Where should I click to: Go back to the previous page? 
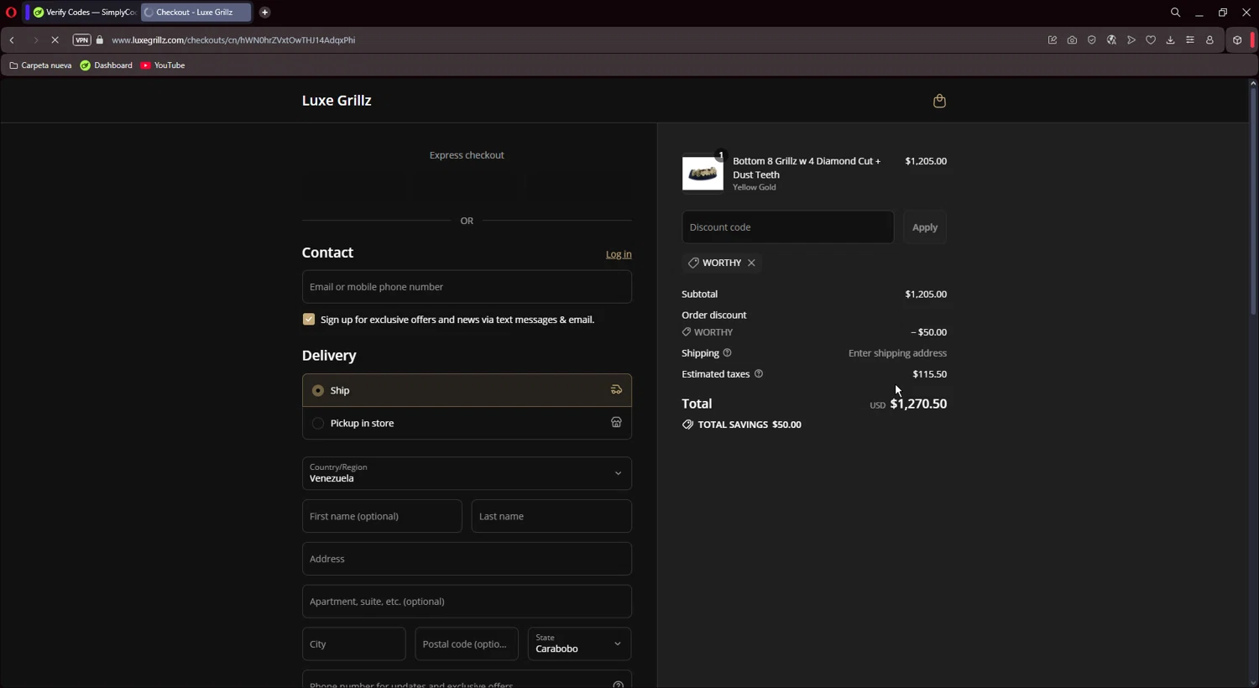13,40
